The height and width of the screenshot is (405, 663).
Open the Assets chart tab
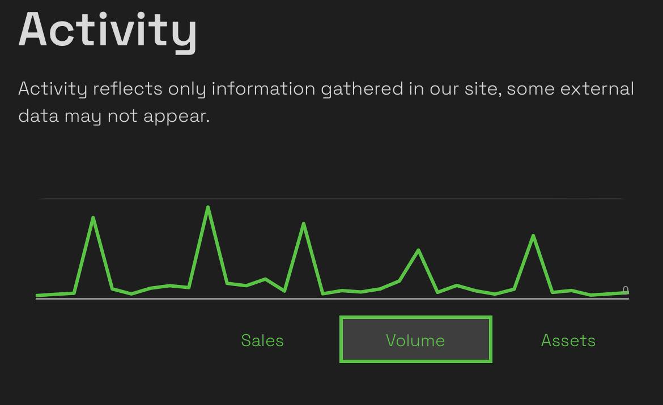[568, 340]
